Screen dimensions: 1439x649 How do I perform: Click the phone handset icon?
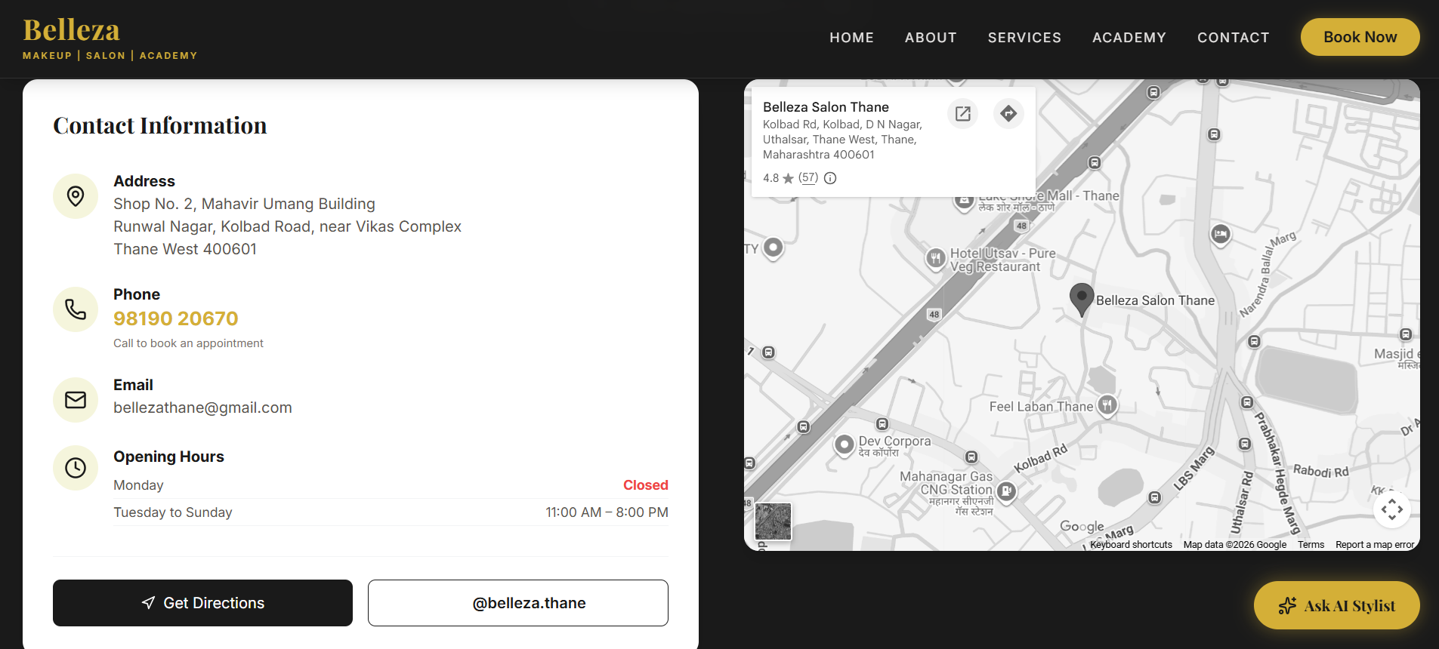pos(76,309)
